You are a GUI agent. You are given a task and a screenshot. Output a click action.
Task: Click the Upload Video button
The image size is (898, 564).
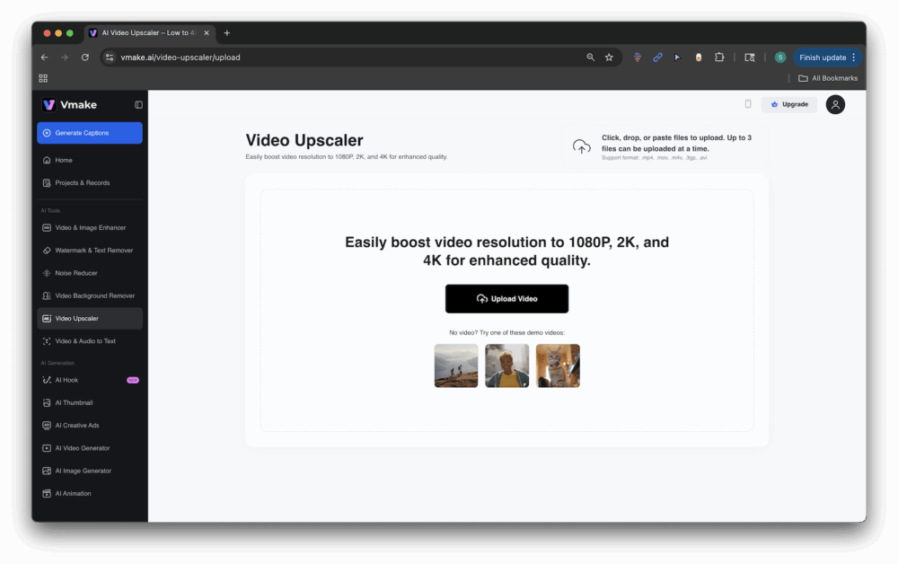point(506,299)
